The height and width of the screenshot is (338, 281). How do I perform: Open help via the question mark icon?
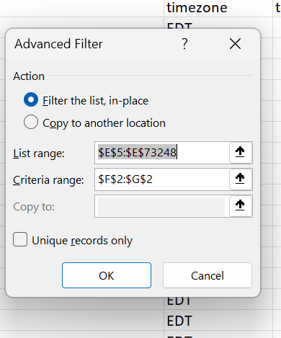(x=184, y=44)
